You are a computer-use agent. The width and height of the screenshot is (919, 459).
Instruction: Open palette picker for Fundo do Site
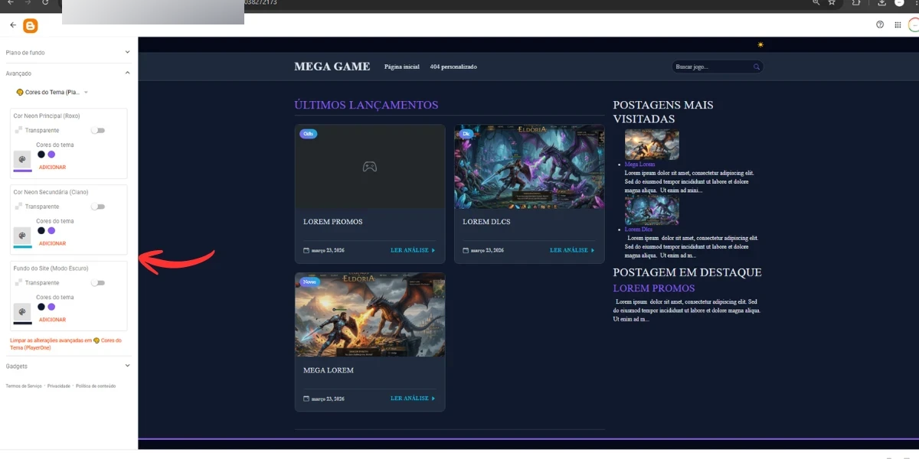pyautogui.click(x=22, y=312)
